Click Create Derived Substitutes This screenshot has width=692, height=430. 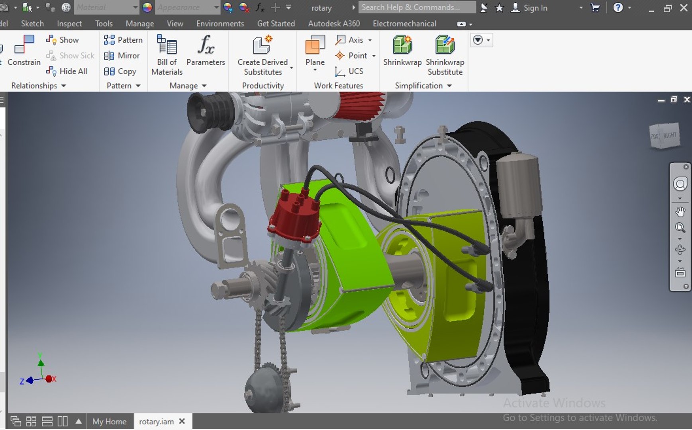(263, 55)
